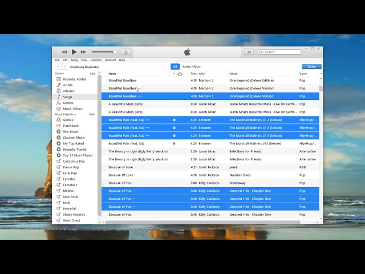Click the Search input field
This screenshot has height=274, width=365.
[279, 52]
